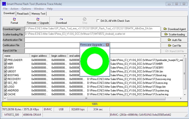This screenshot has height=119, width=189.
Task: Click the EMMC status bar entry
Action: coord(48,109)
